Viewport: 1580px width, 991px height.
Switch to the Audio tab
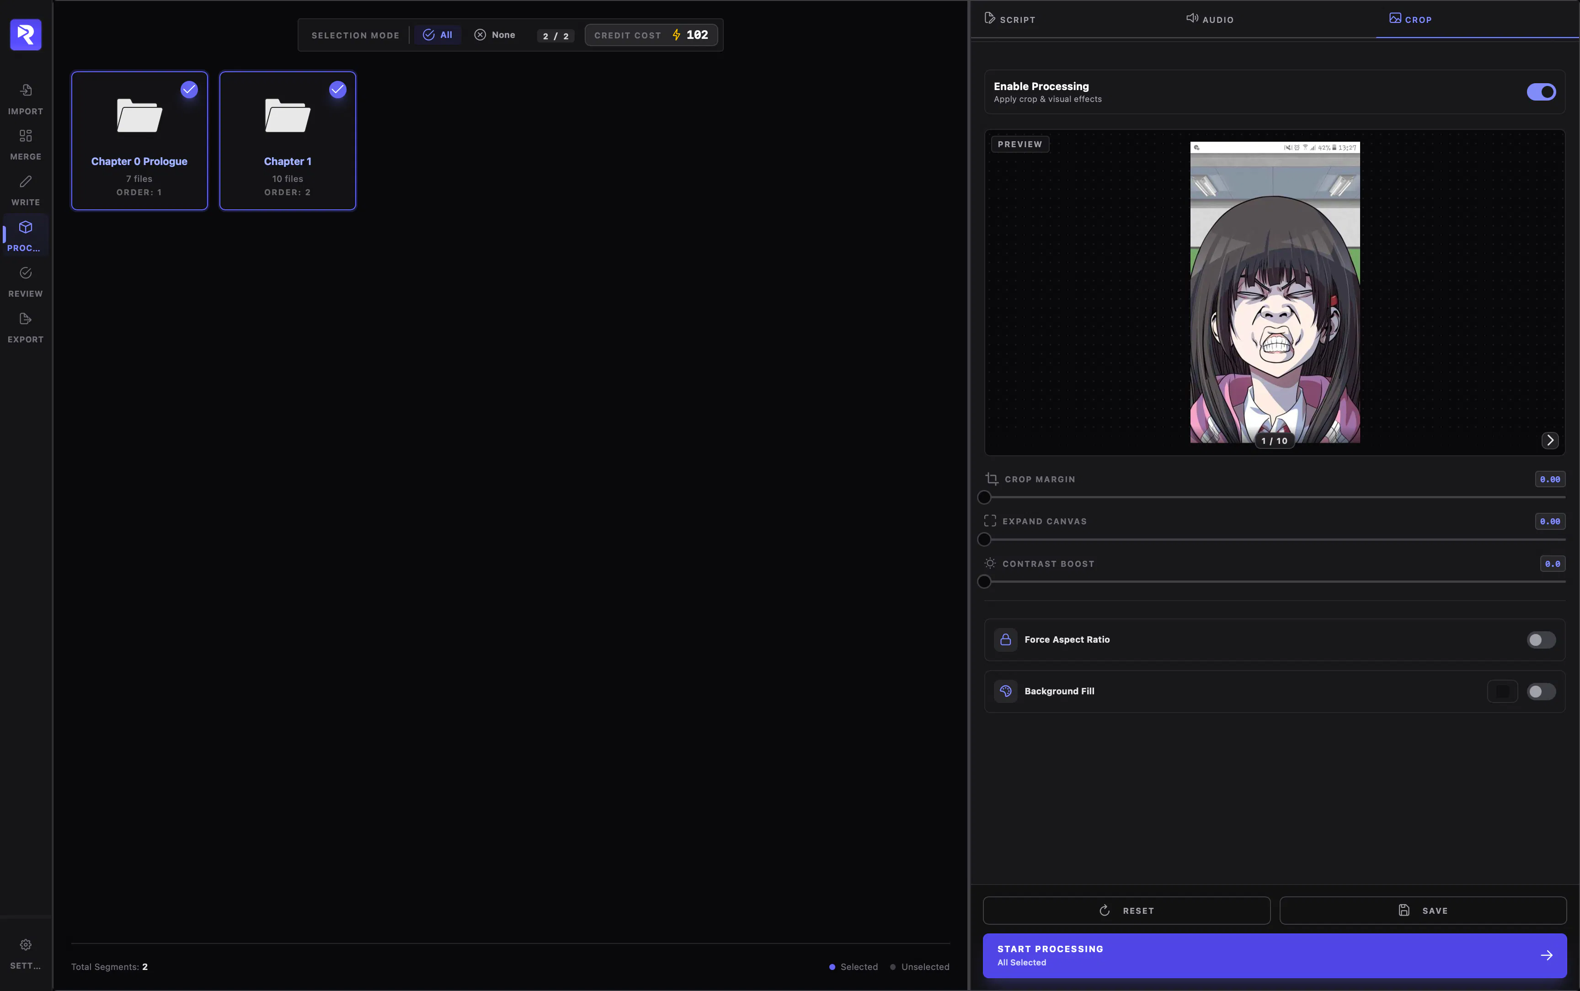coord(1210,19)
